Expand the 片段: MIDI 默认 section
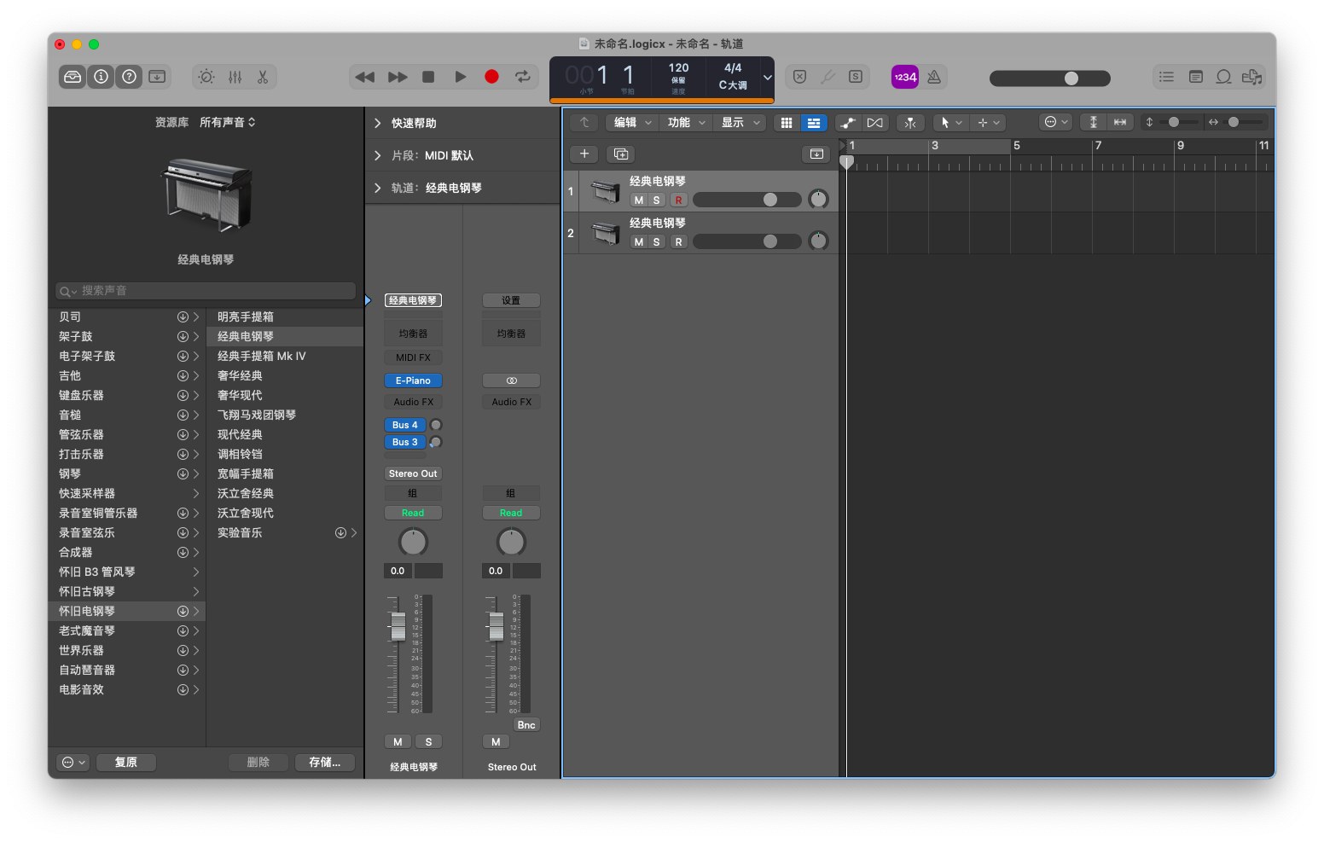The image size is (1324, 842). 378,155
